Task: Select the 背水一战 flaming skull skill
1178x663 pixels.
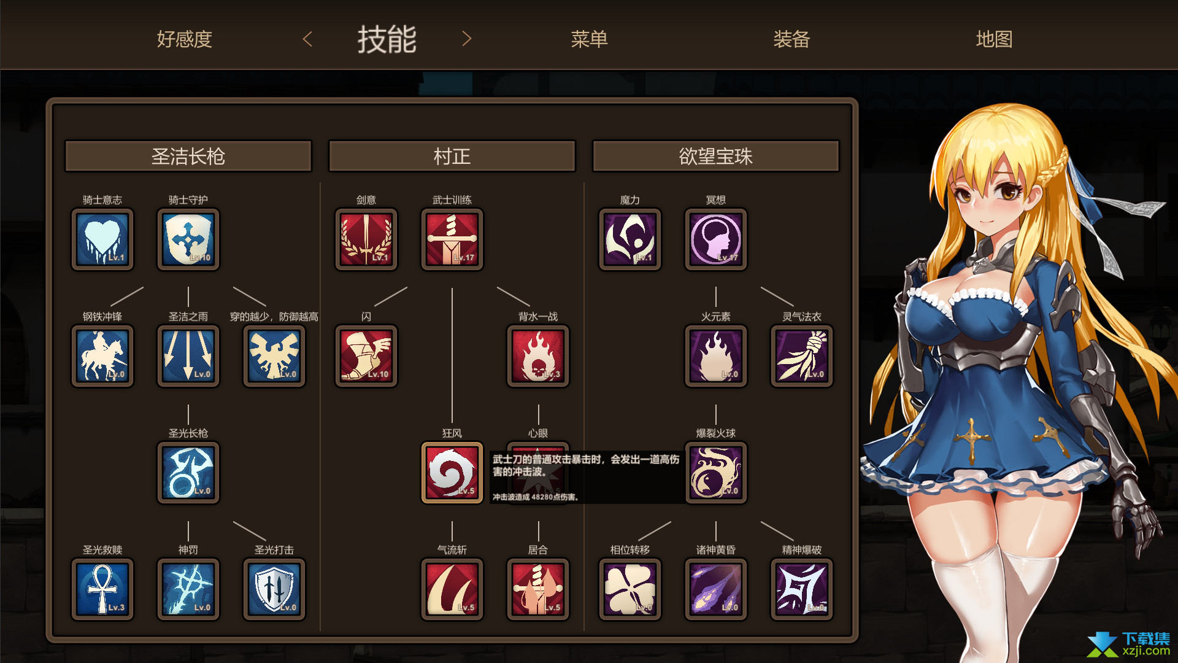Action: [538, 356]
